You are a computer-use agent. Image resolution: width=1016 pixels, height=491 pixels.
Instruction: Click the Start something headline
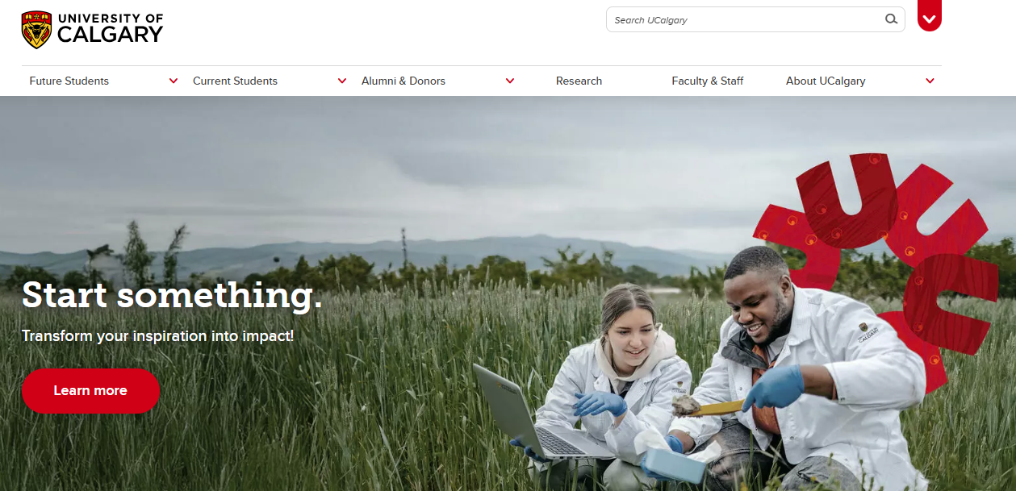(172, 295)
